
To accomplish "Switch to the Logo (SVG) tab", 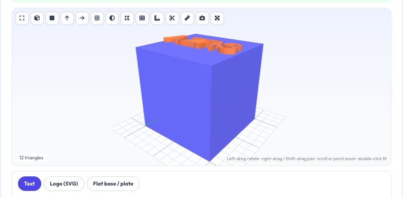I will 64,184.
